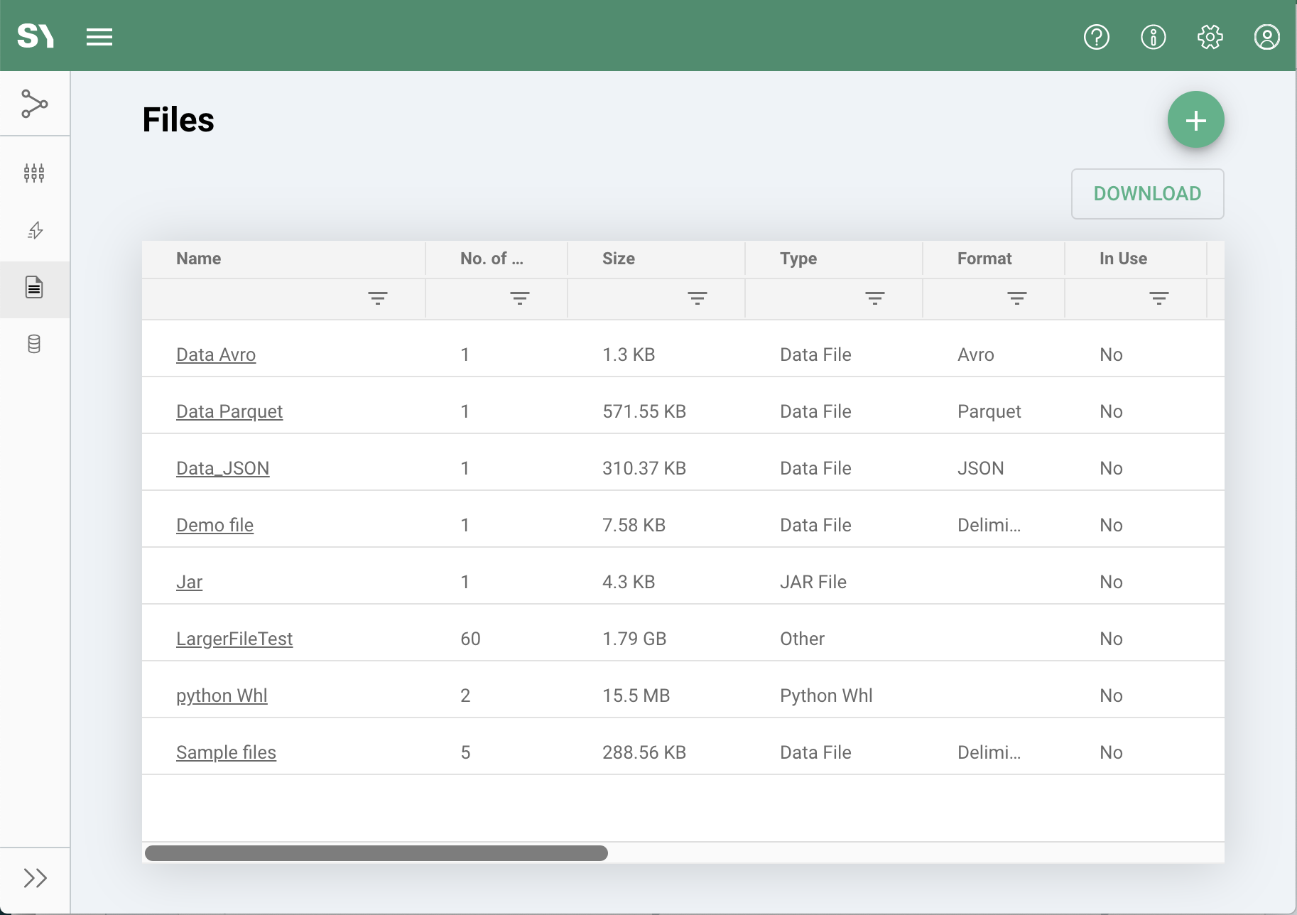This screenshot has width=1297, height=915.
Task: Open the user account icon
Action: [1266, 37]
